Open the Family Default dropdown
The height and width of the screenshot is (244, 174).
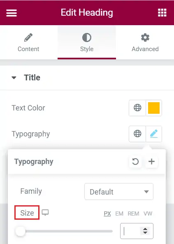coord(119,192)
